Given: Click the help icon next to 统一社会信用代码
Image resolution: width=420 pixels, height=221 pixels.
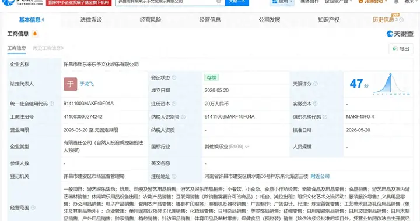Looking at the screenshot, I should 52,104.
